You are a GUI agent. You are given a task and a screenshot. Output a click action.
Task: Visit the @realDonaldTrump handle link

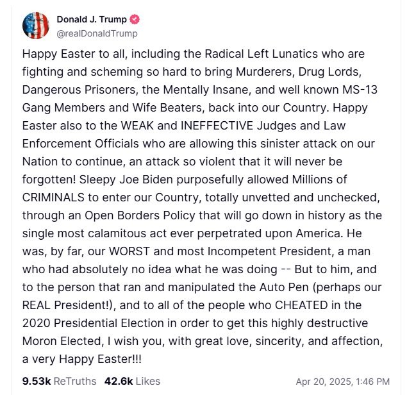pyautogui.click(x=97, y=33)
